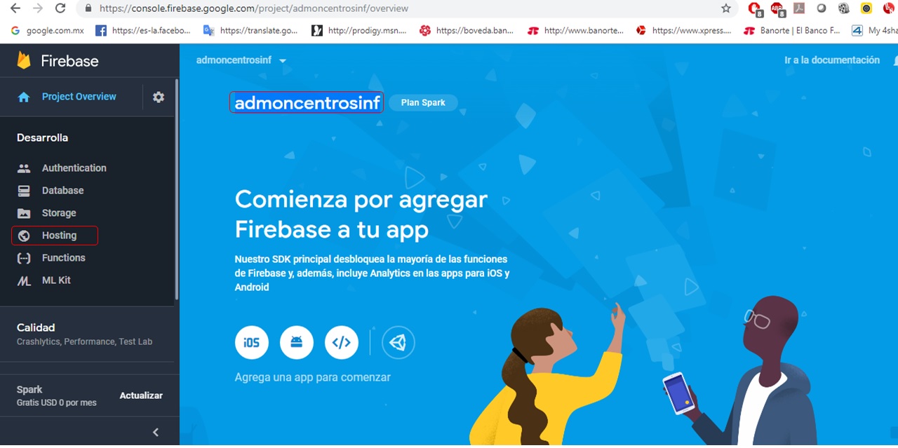Bookmark page with star icon
The height and width of the screenshot is (448, 898).
click(726, 8)
